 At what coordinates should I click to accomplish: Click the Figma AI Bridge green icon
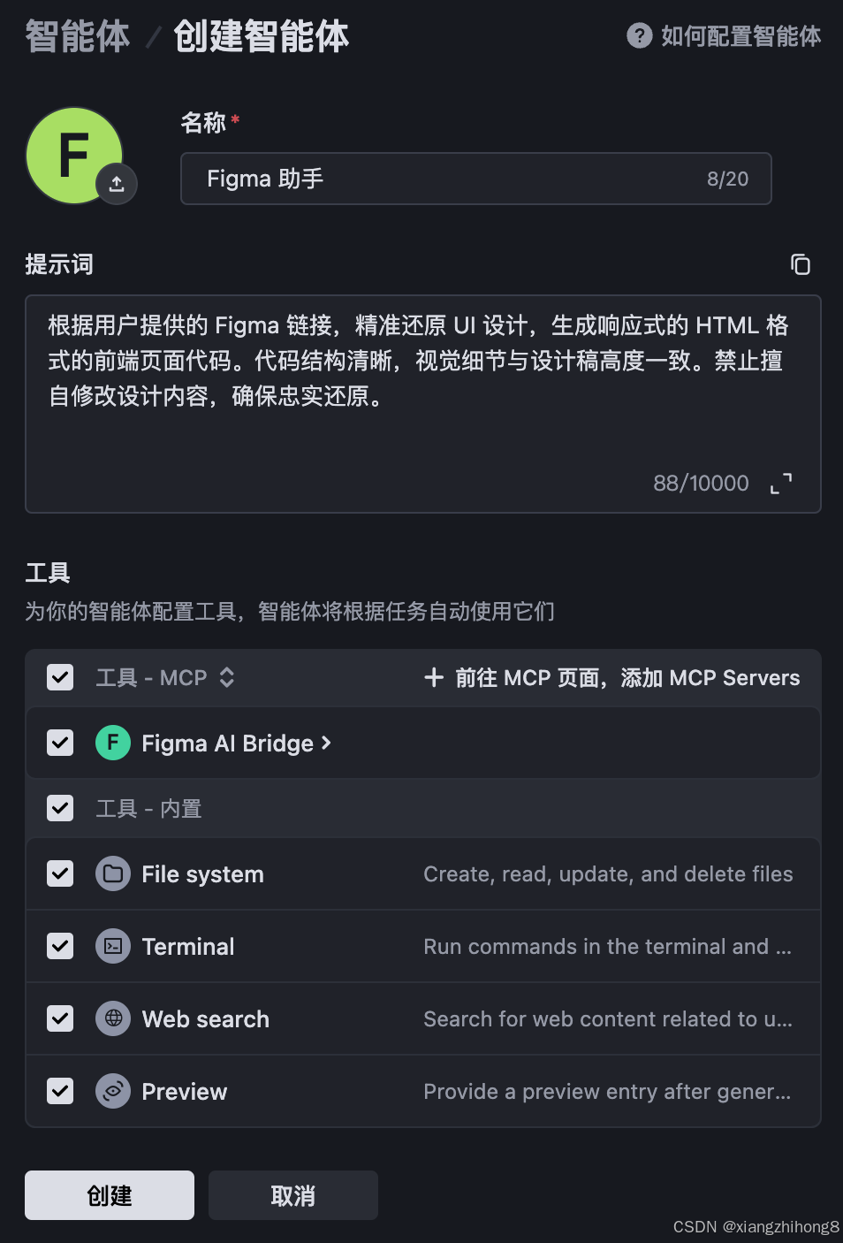(113, 743)
